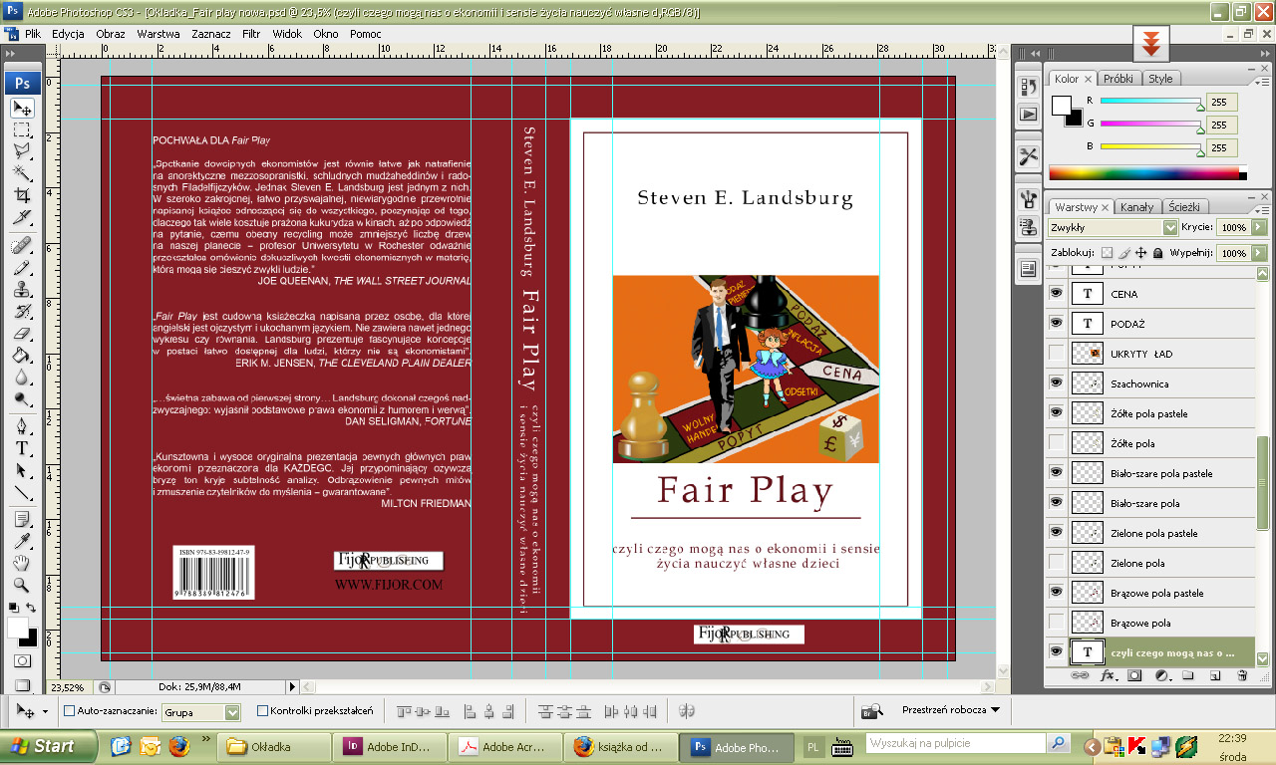
Task: Select the Line tool
Action: pyautogui.click(x=22, y=493)
